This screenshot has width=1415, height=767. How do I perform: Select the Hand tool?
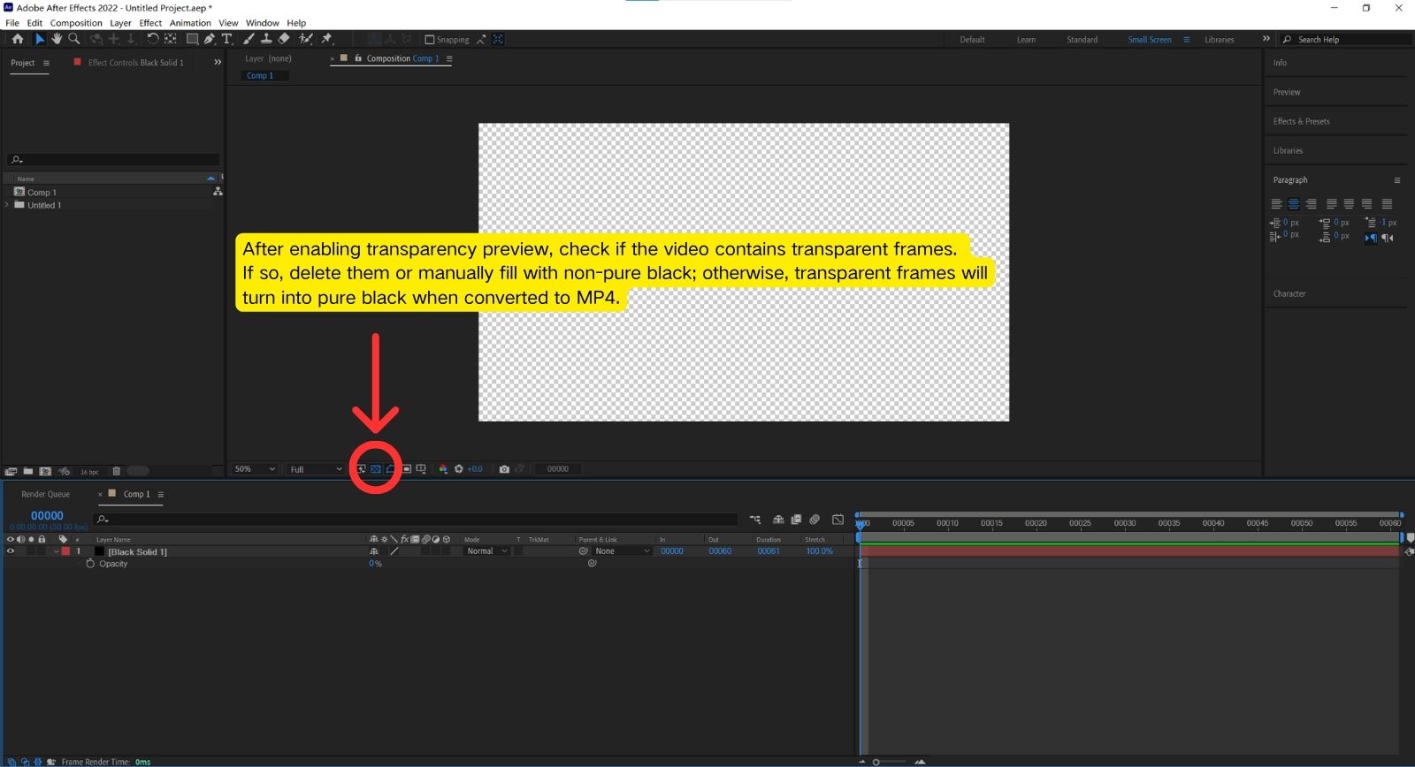pyautogui.click(x=57, y=39)
